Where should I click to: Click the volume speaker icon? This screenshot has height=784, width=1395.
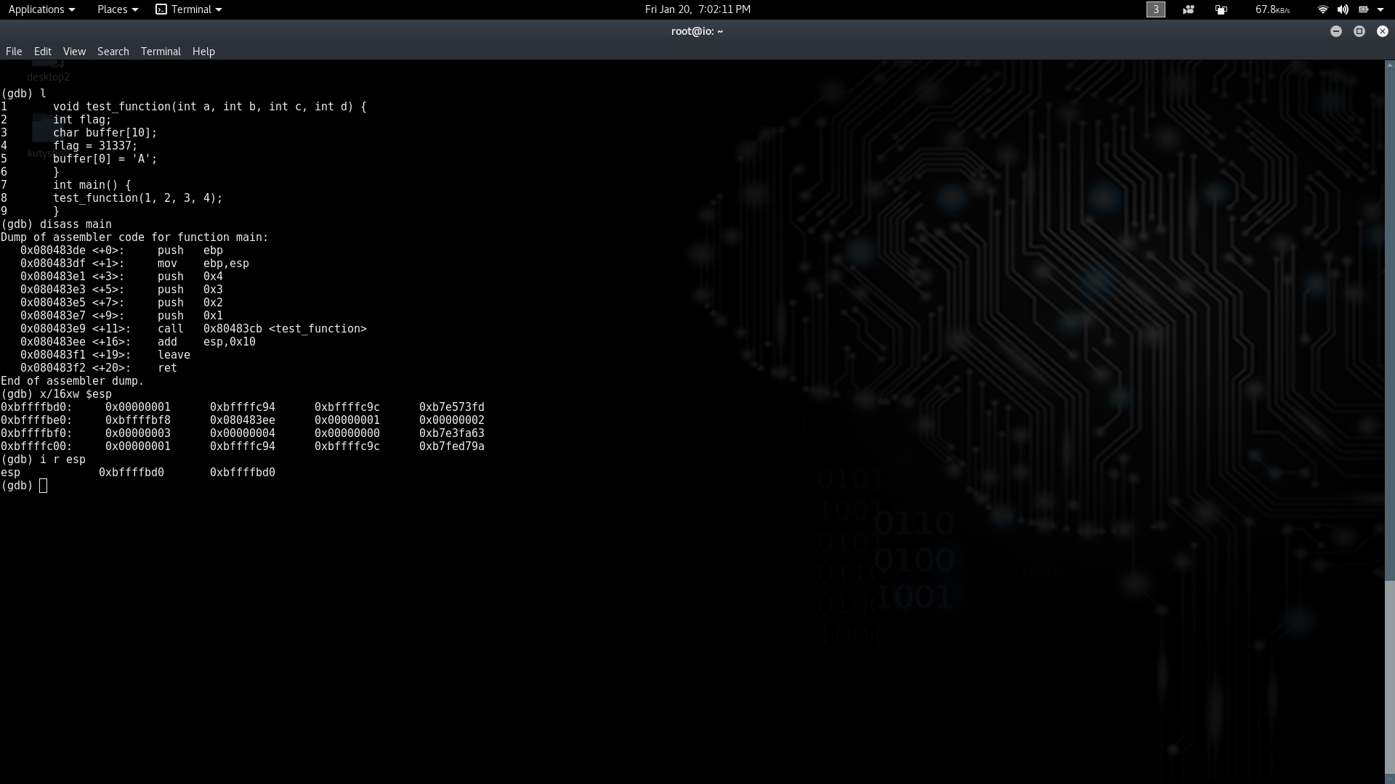tap(1343, 9)
